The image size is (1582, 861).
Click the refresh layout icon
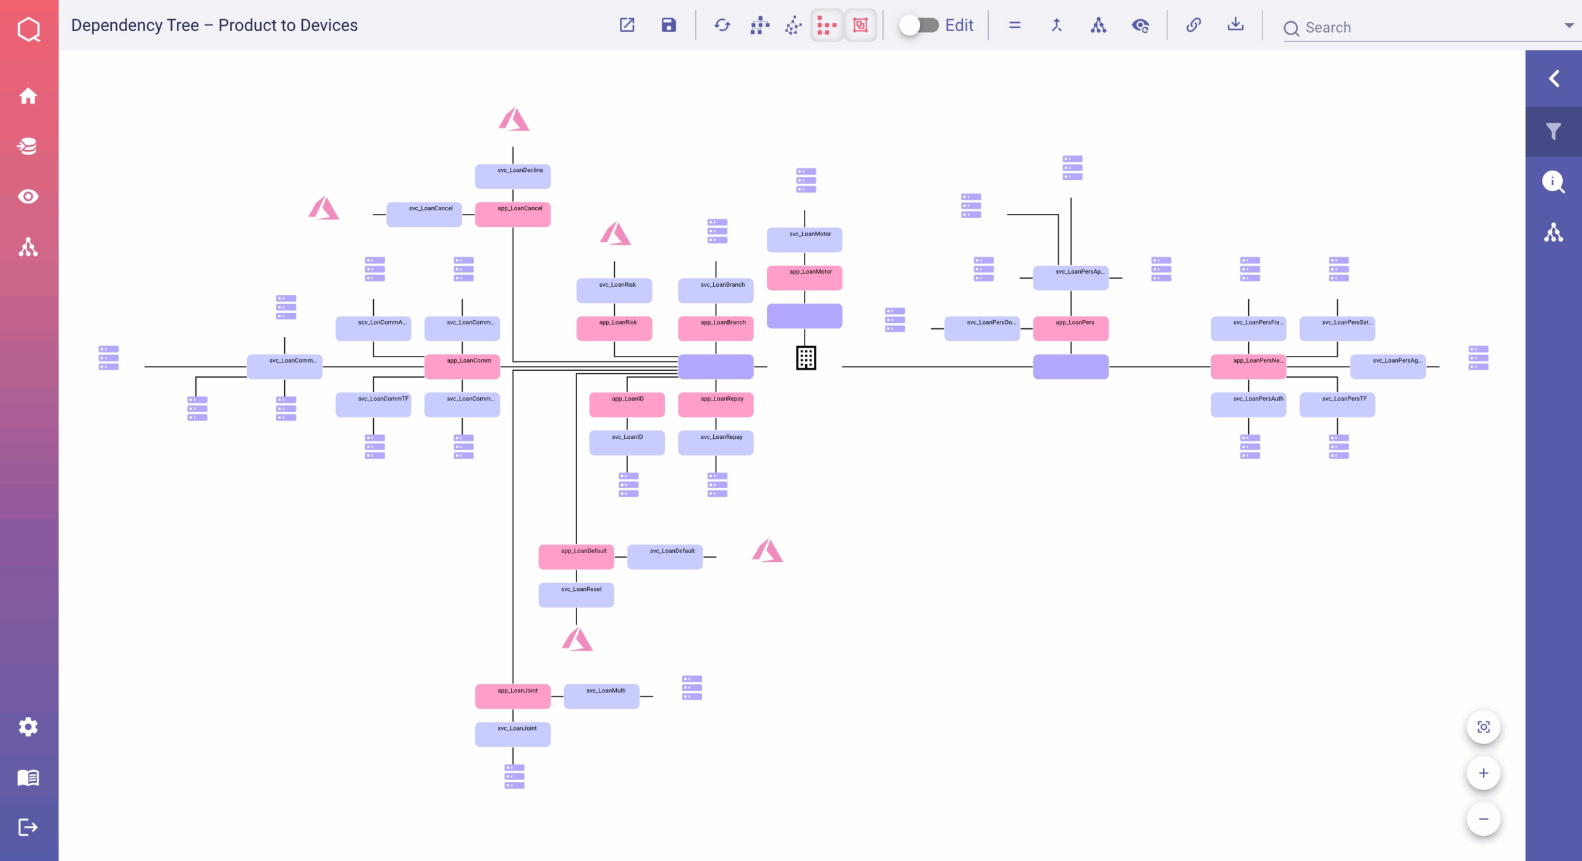point(722,25)
